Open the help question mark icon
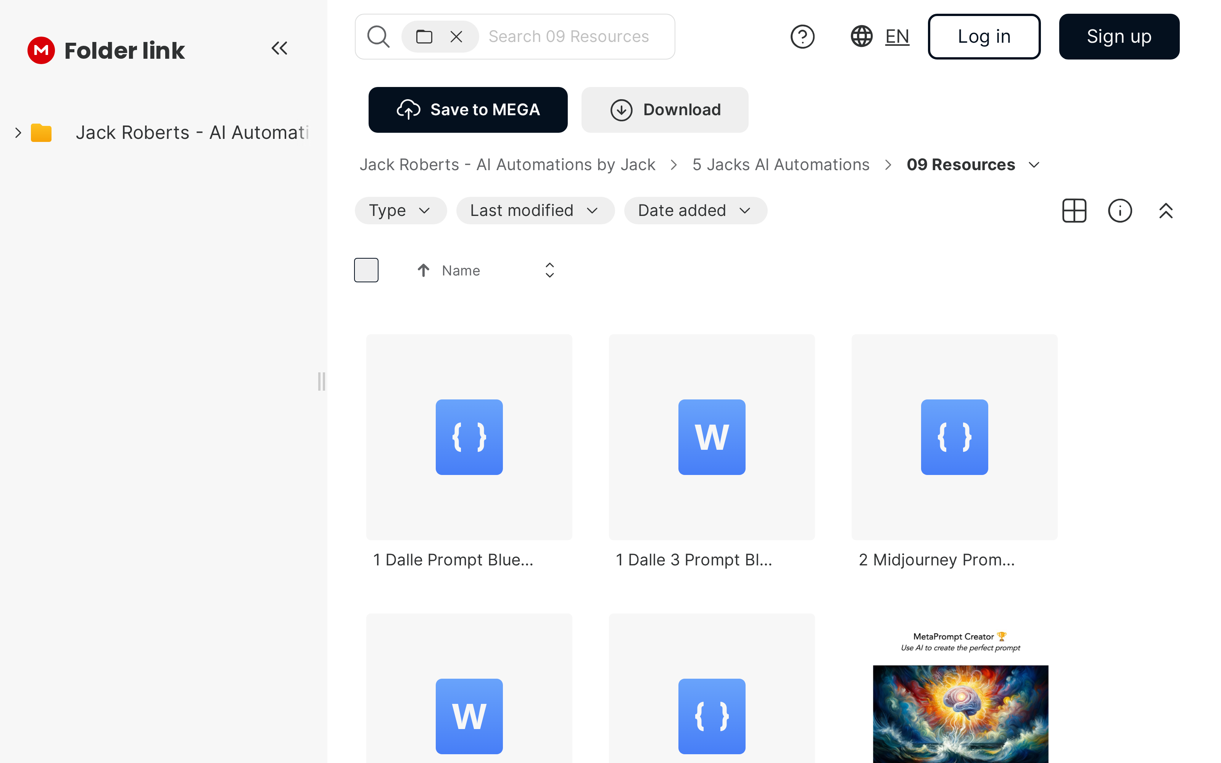The width and height of the screenshot is (1221, 763). (802, 36)
